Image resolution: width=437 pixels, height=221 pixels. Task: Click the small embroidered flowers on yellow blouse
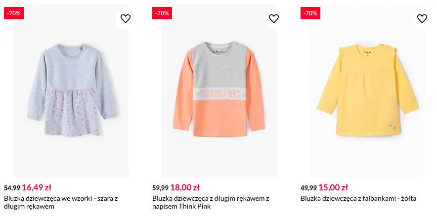pyautogui.click(x=393, y=126)
